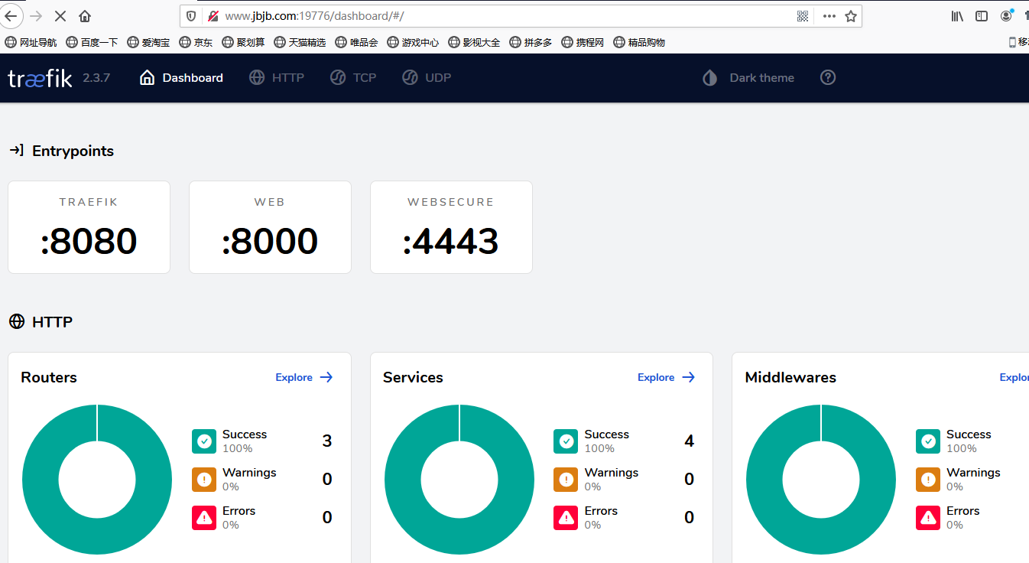The width and height of the screenshot is (1029, 563).
Task: Click Explore link in Routers card
Action: coord(304,377)
